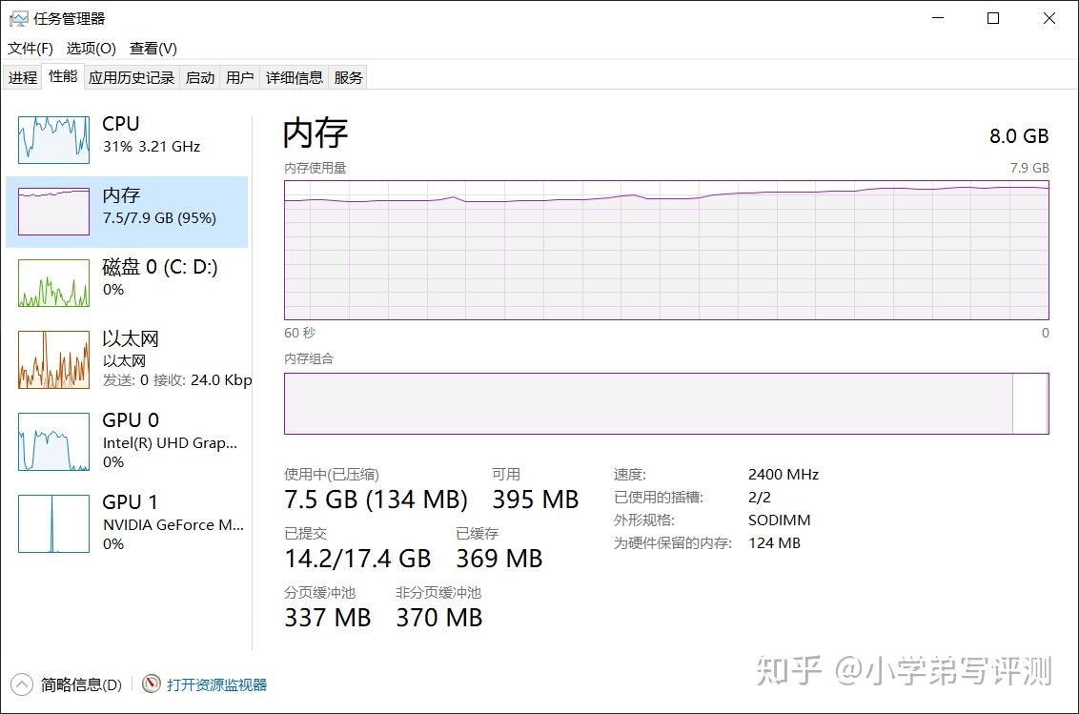Screen dimensions: 1079x714
Task: Open the 查看(V) menu
Action: [x=153, y=49]
